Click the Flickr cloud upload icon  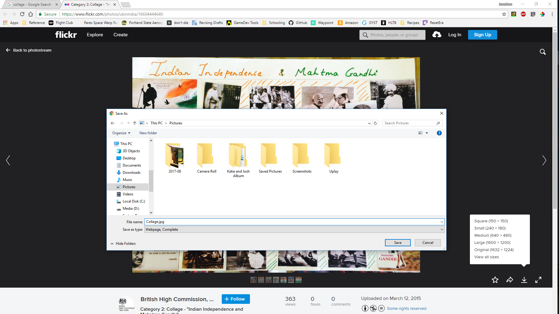pyautogui.click(x=437, y=34)
